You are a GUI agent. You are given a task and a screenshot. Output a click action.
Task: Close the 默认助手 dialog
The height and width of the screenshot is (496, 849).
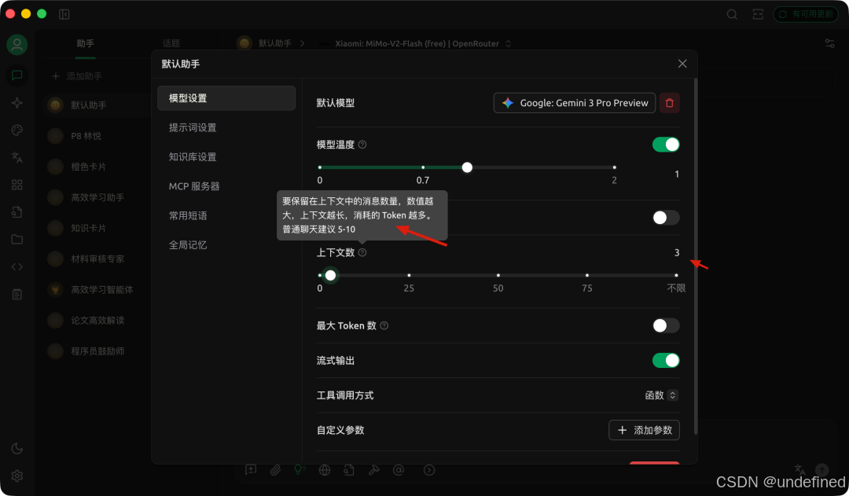pos(682,64)
